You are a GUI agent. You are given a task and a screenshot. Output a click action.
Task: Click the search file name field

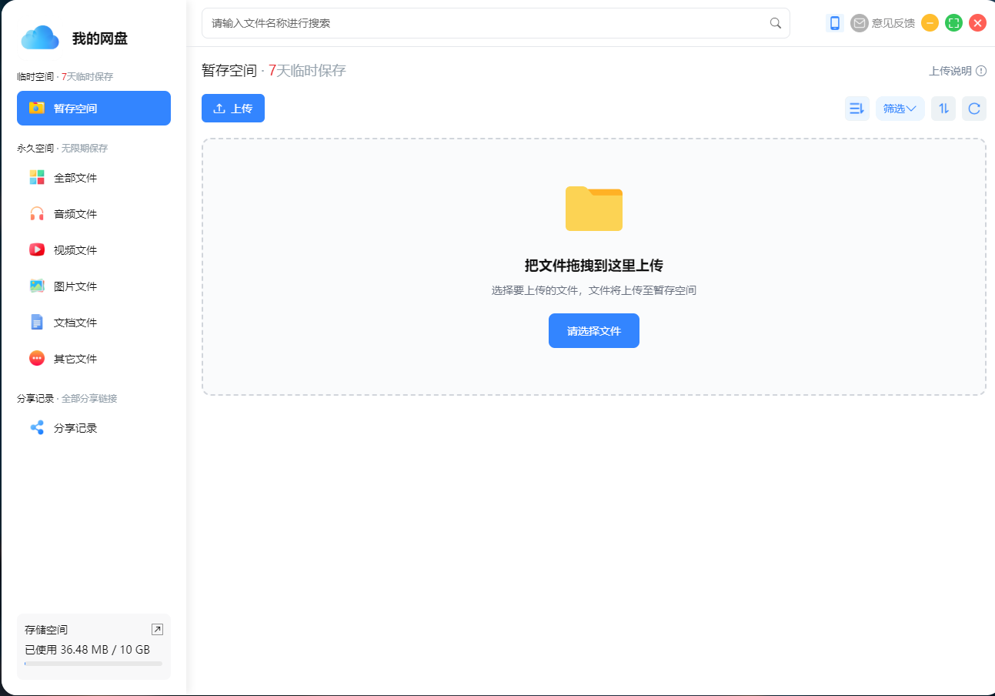(496, 23)
